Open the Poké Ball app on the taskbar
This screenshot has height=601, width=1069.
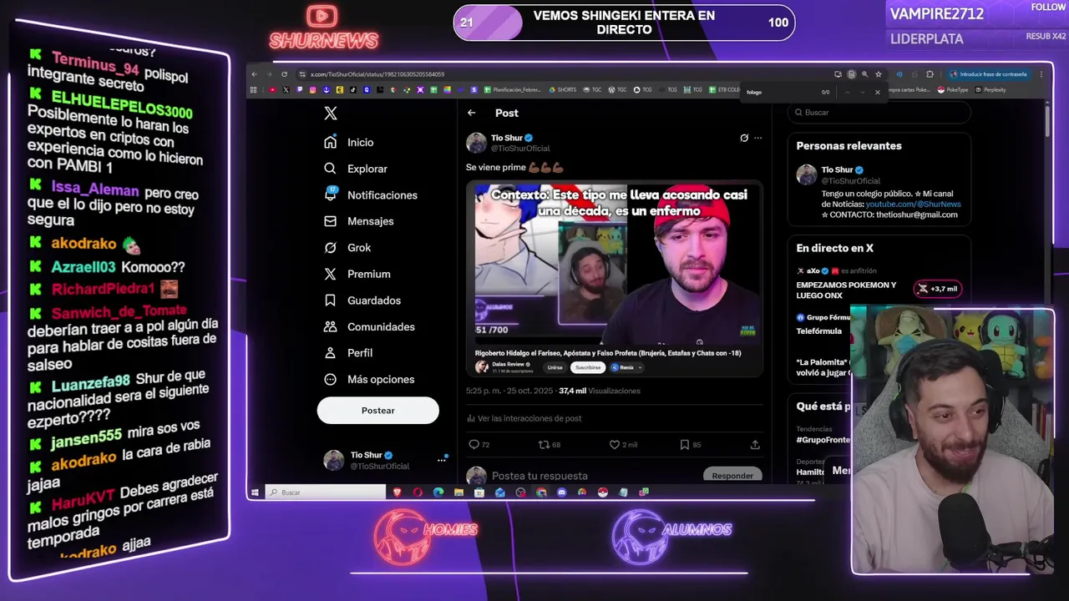pyautogui.click(x=603, y=492)
